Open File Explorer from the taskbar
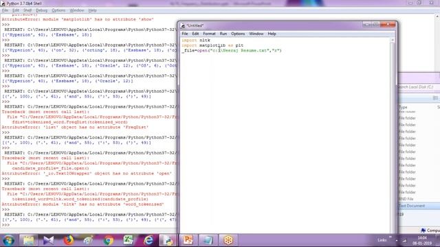 (x=28, y=240)
